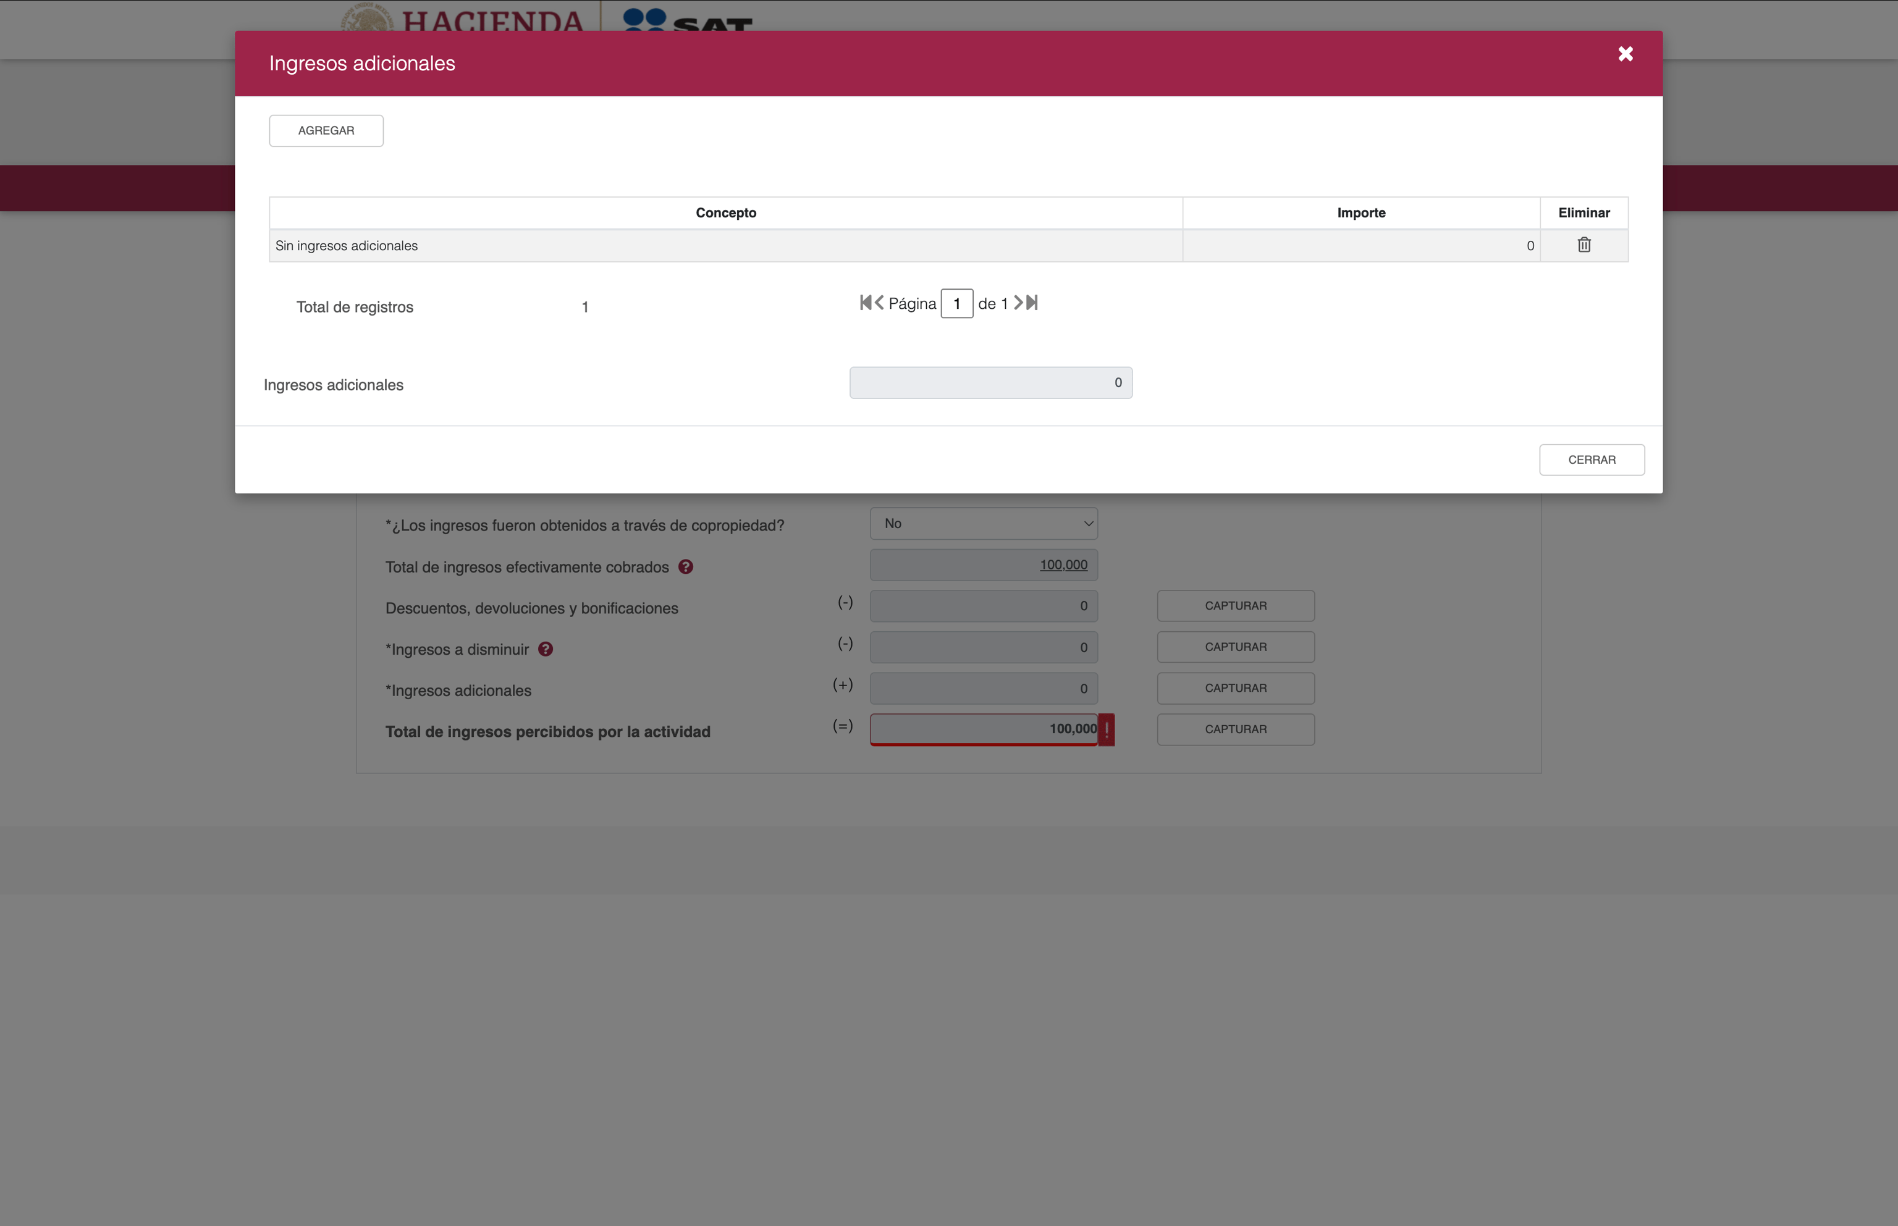Viewport: 1898px width, 1226px height.
Task: Click the red error exclamation indicator
Action: (x=1106, y=729)
